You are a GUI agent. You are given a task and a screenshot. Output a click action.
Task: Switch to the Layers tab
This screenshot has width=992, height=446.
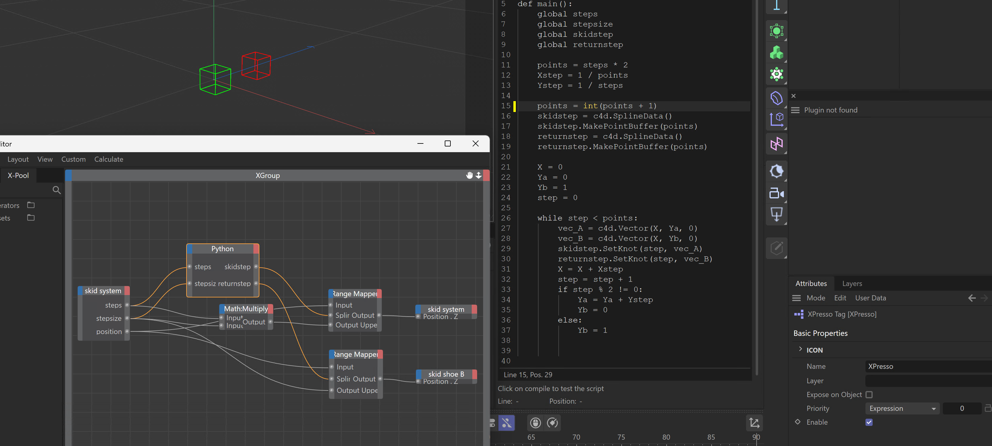pos(852,283)
